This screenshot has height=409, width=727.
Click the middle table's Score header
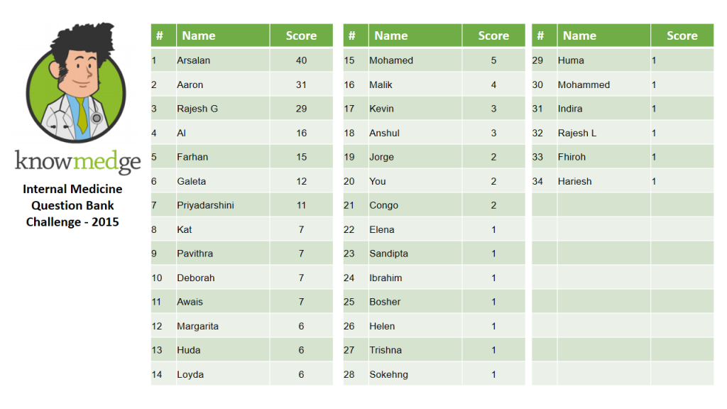(x=493, y=36)
